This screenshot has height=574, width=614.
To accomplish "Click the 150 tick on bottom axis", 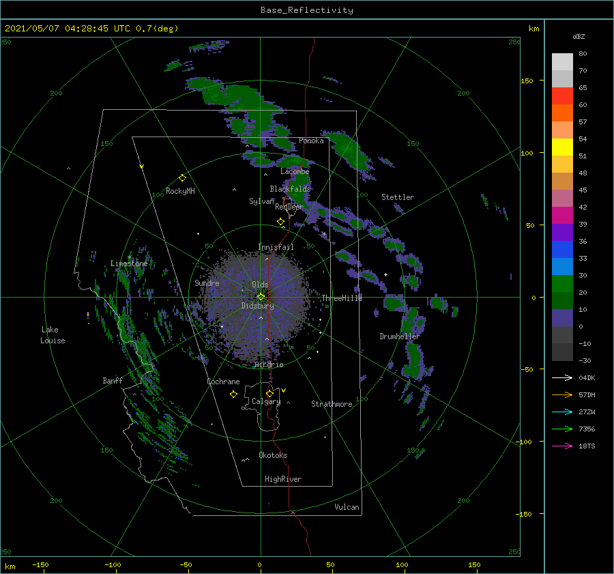I will [x=474, y=564].
